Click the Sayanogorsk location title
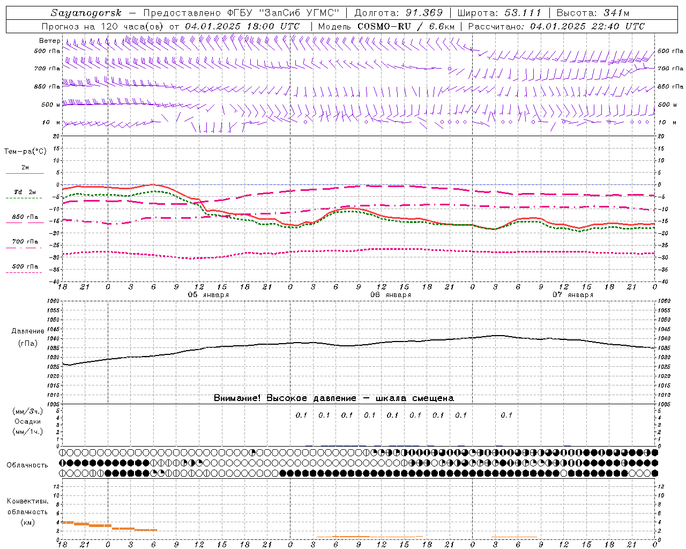686x549 pixels. (86, 13)
